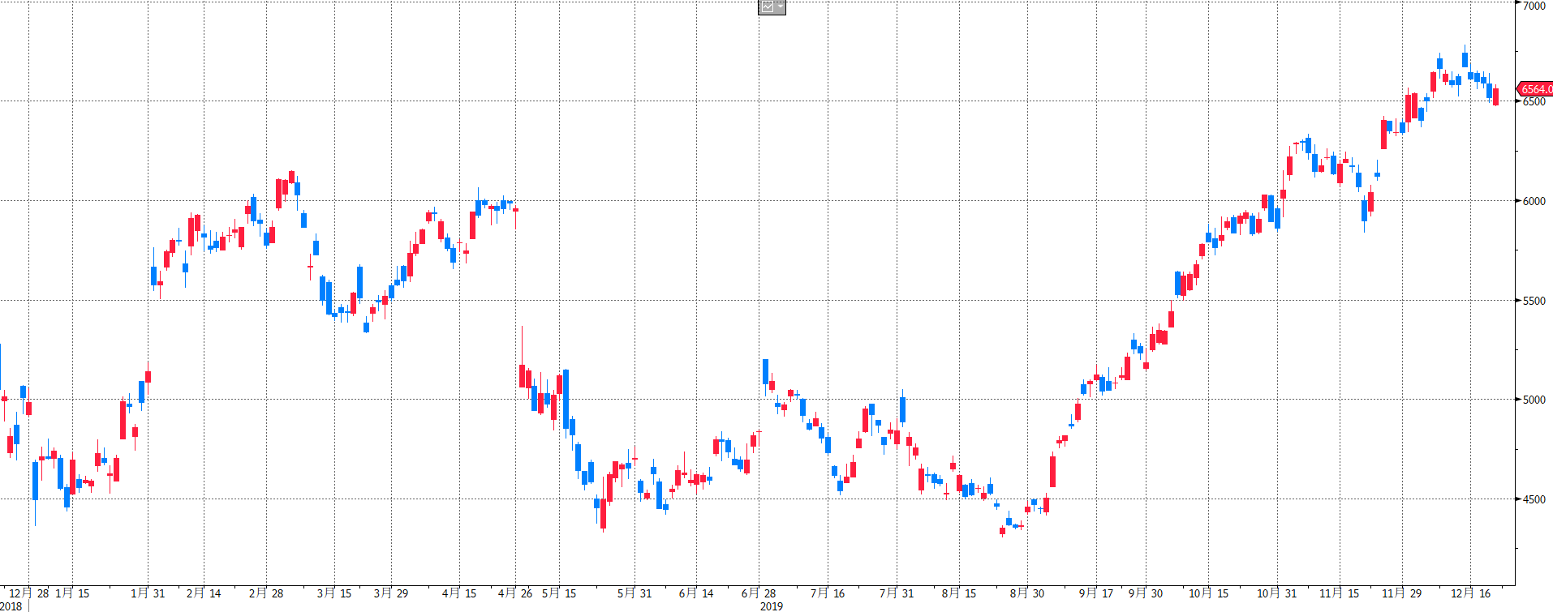Click the 2019 year label on time axis
The image size is (1553, 612).
[x=772, y=606]
